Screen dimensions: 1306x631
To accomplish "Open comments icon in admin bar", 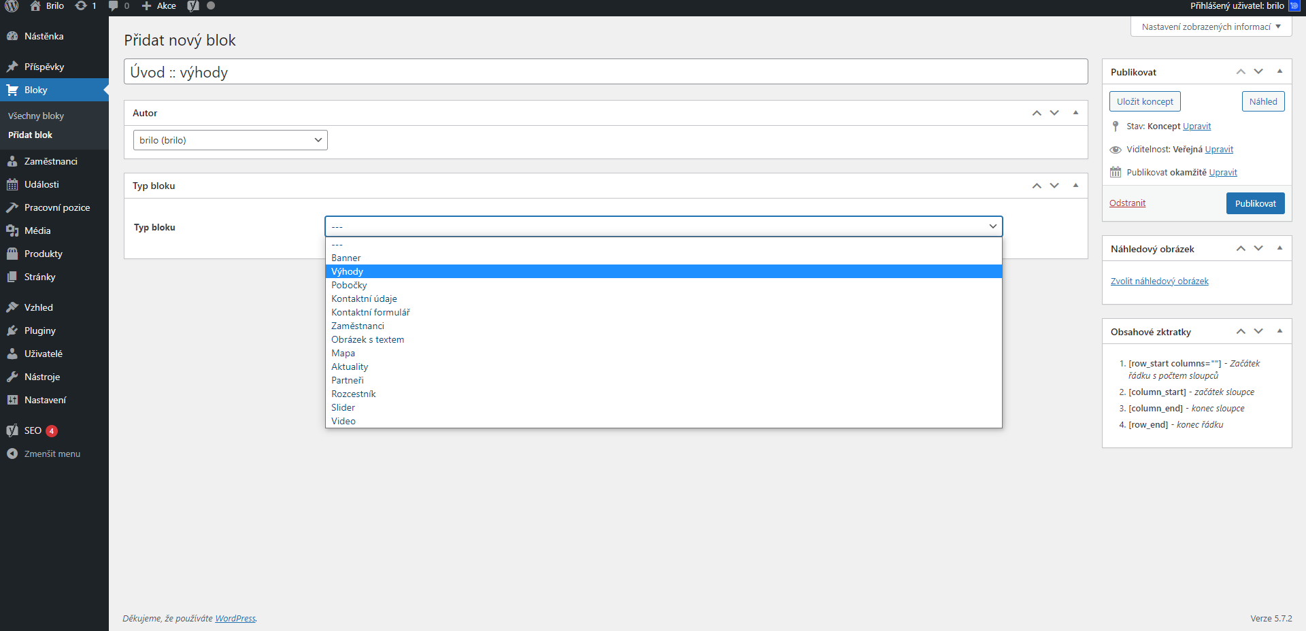I will click(x=114, y=6).
